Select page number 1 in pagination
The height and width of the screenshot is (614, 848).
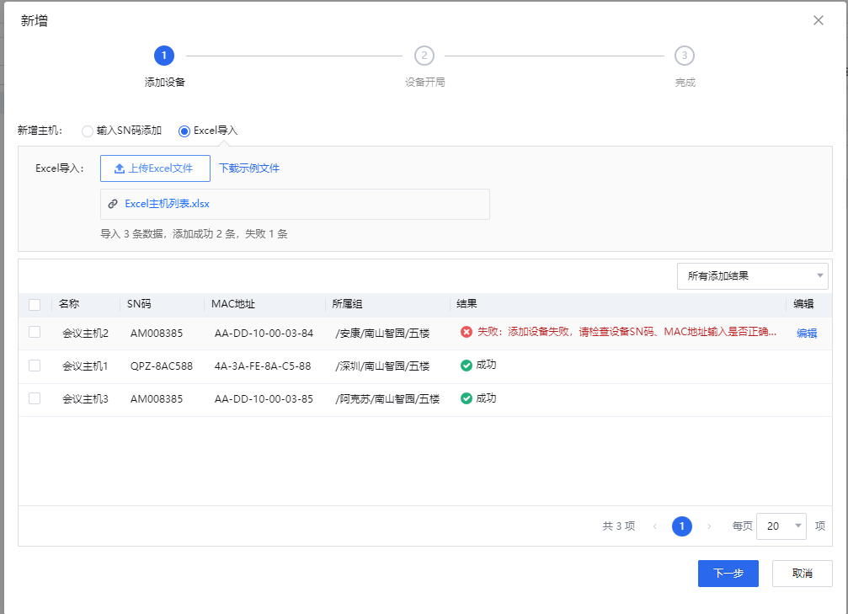[682, 526]
